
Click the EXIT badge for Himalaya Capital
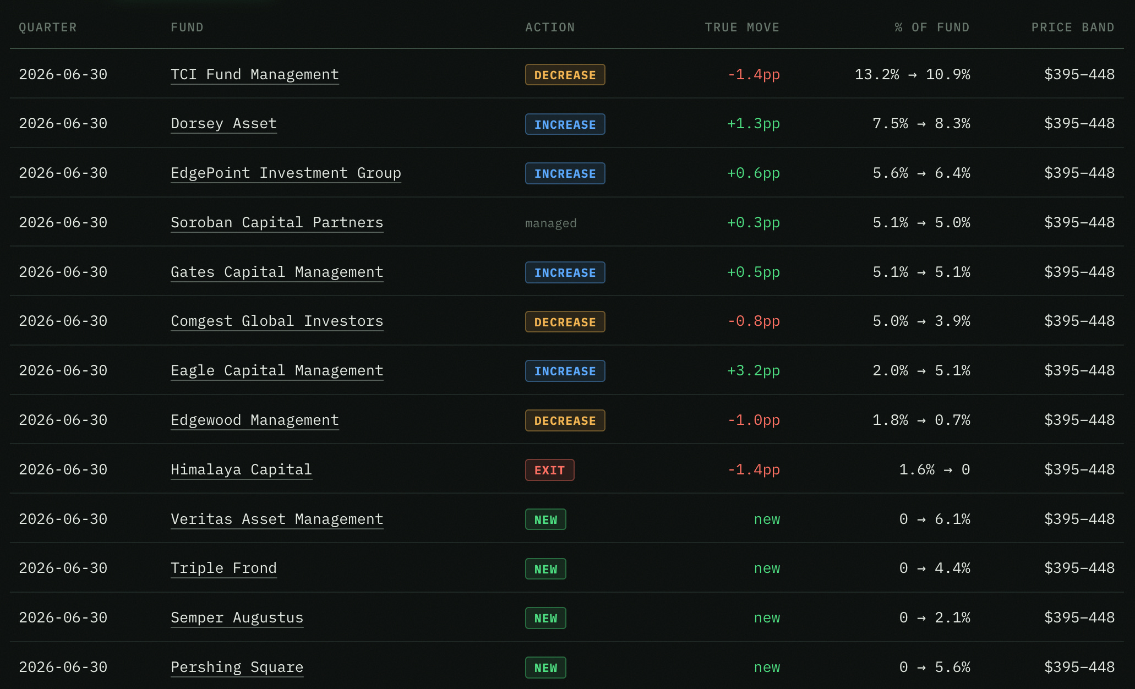[x=550, y=470]
